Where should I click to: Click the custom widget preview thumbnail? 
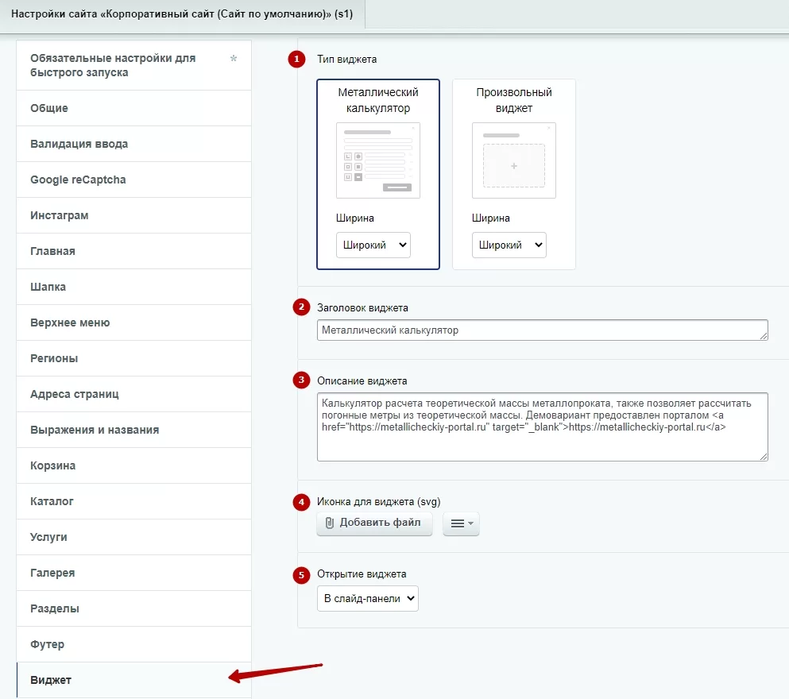[x=514, y=160]
